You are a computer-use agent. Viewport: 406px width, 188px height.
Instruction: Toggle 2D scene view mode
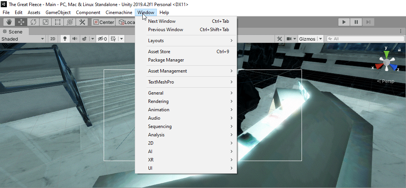click(x=53, y=39)
